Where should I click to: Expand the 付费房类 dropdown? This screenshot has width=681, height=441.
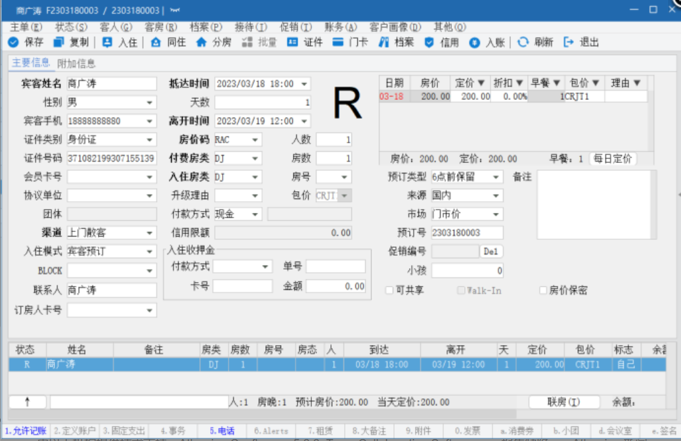pos(255,158)
